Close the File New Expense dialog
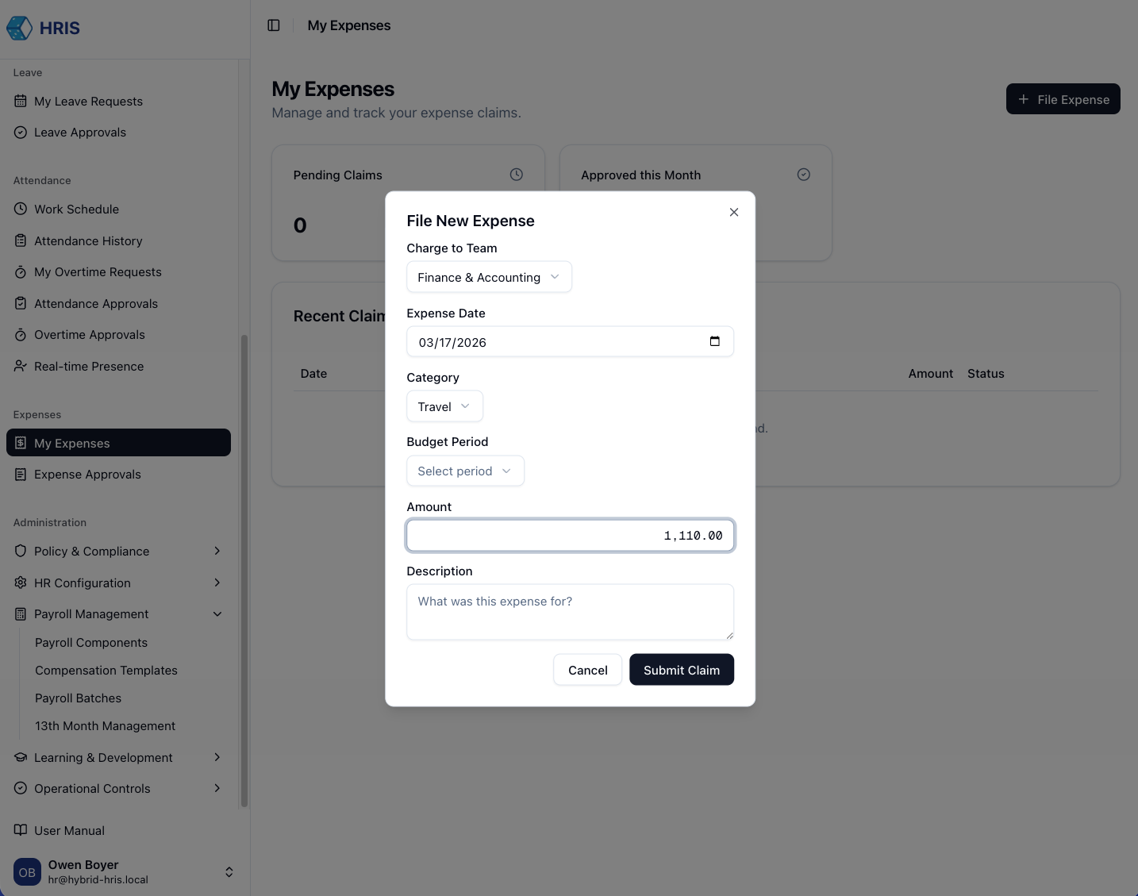The image size is (1138, 896). [733, 212]
